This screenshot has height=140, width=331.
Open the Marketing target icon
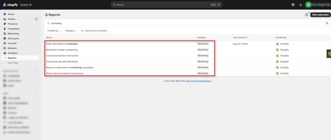pyautogui.click(x=5, y=33)
